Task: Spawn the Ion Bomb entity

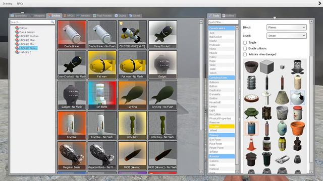Action: click(102, 95)
